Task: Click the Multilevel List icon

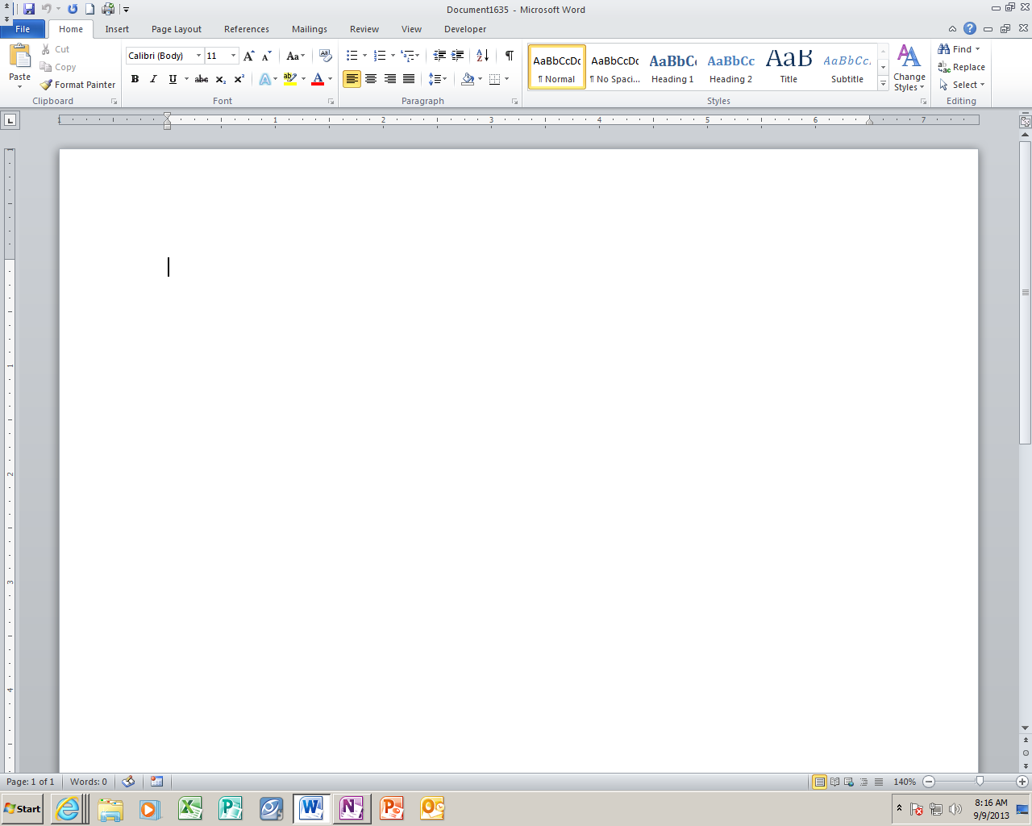Action: tap(408, 56)
